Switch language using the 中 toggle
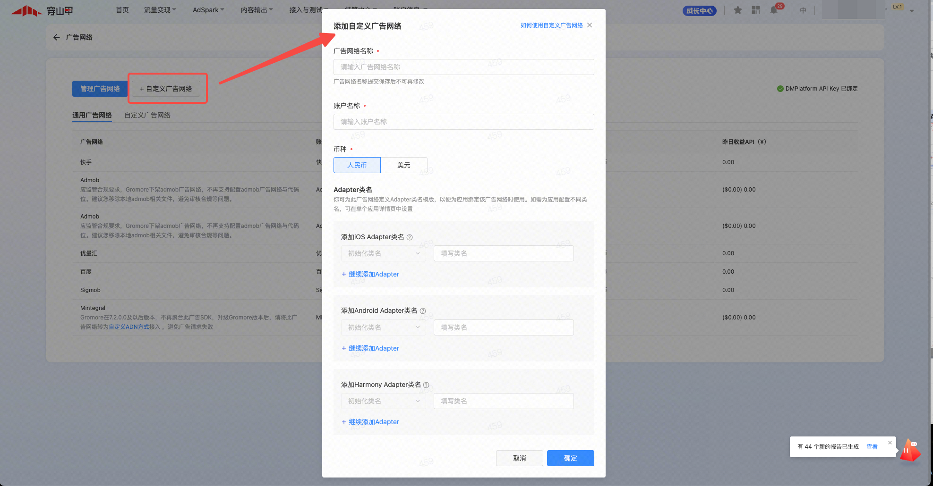This screenshot has width=933, height=486. click(x=803, y=10)
